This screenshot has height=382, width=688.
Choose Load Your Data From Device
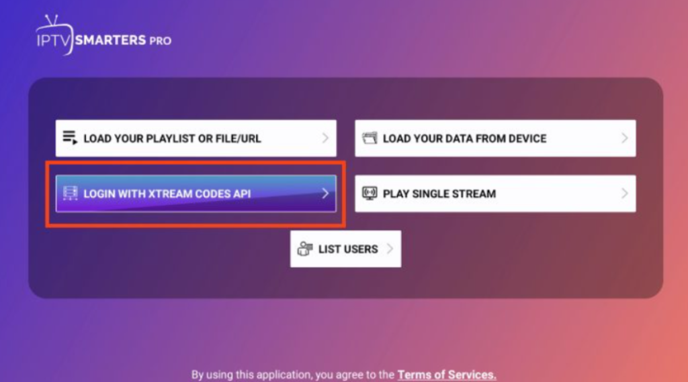pos(464,139)
